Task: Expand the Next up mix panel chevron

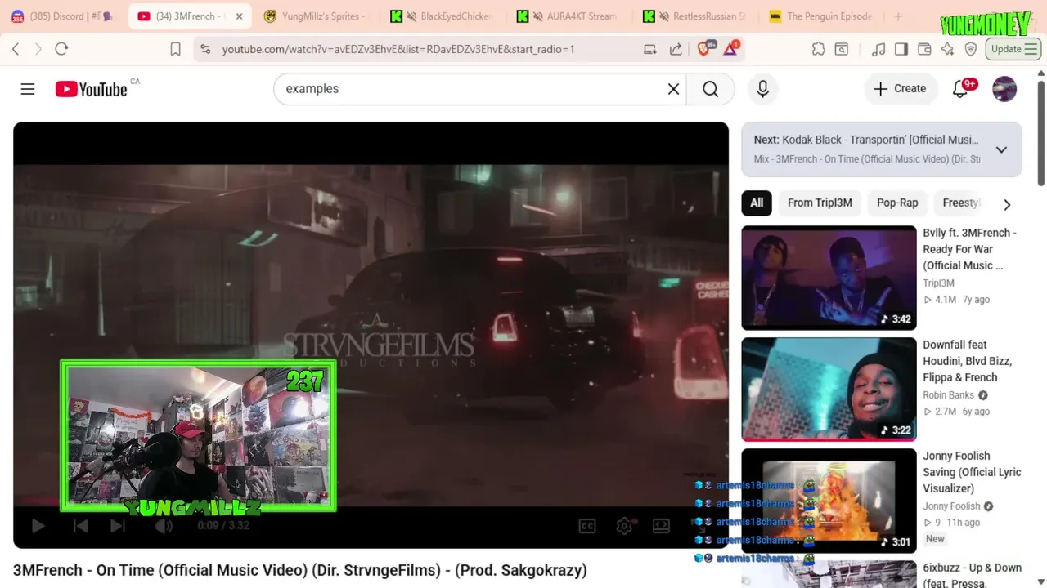Action: 1001,149
